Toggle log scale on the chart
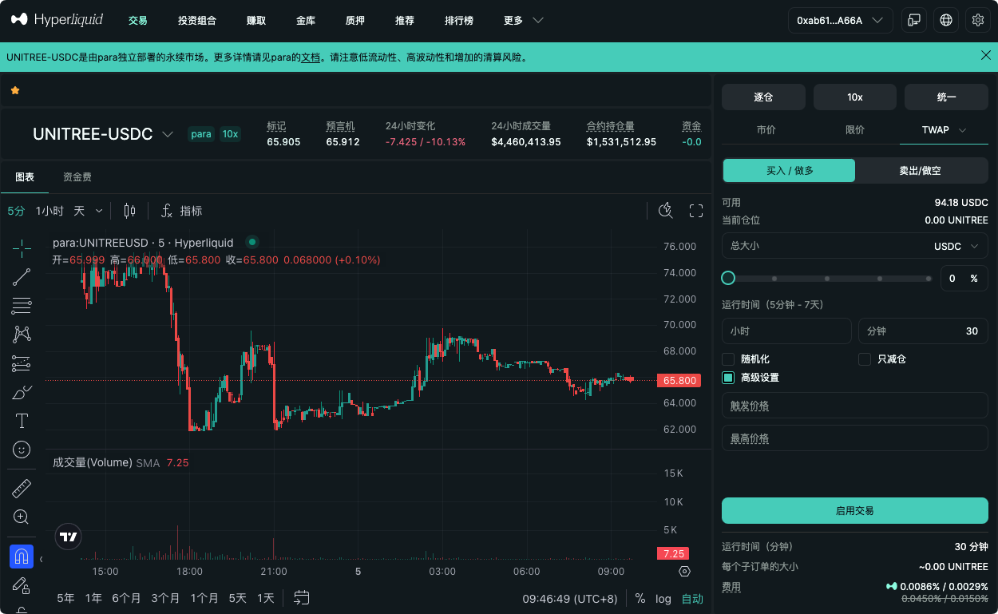The height and width of the screenshot is (614, 998). 663,598
